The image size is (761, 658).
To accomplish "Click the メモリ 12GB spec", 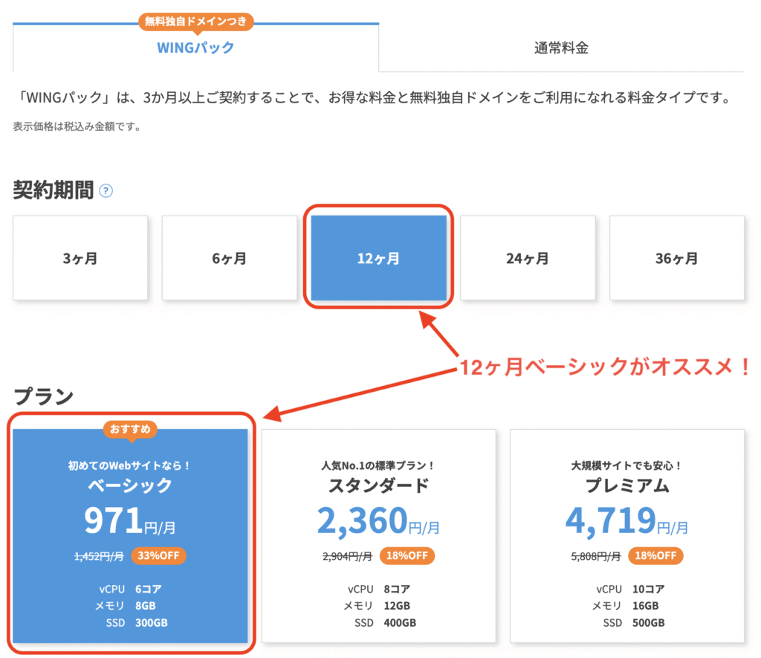I will pyautogui.click(x=377, y=605).
